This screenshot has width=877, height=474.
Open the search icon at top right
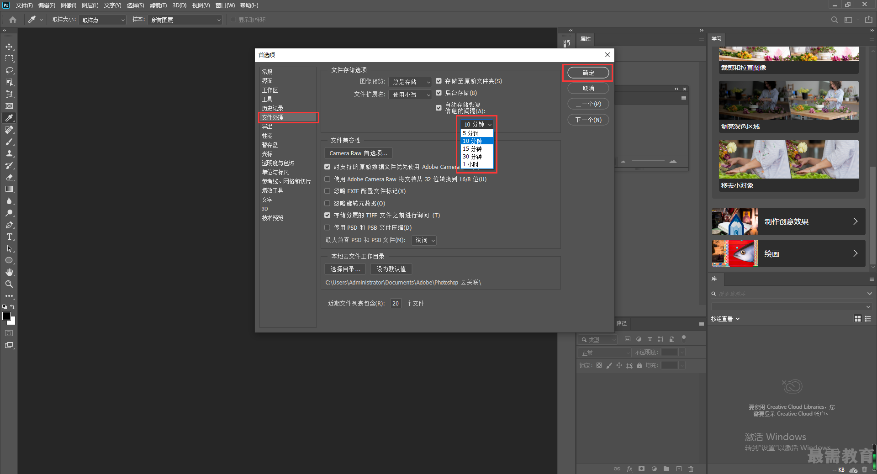click(x=834, y=20)
